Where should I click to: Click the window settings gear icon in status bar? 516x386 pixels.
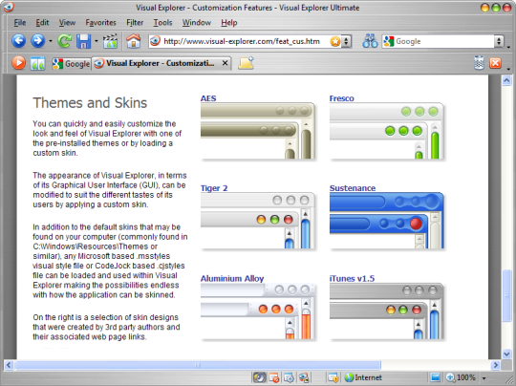289,377
